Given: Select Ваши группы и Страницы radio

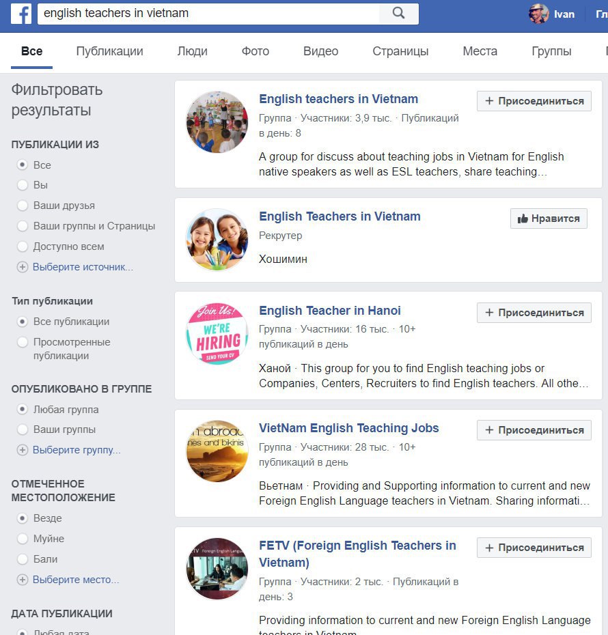Looking at the screenshot, I should pos(23,226).
